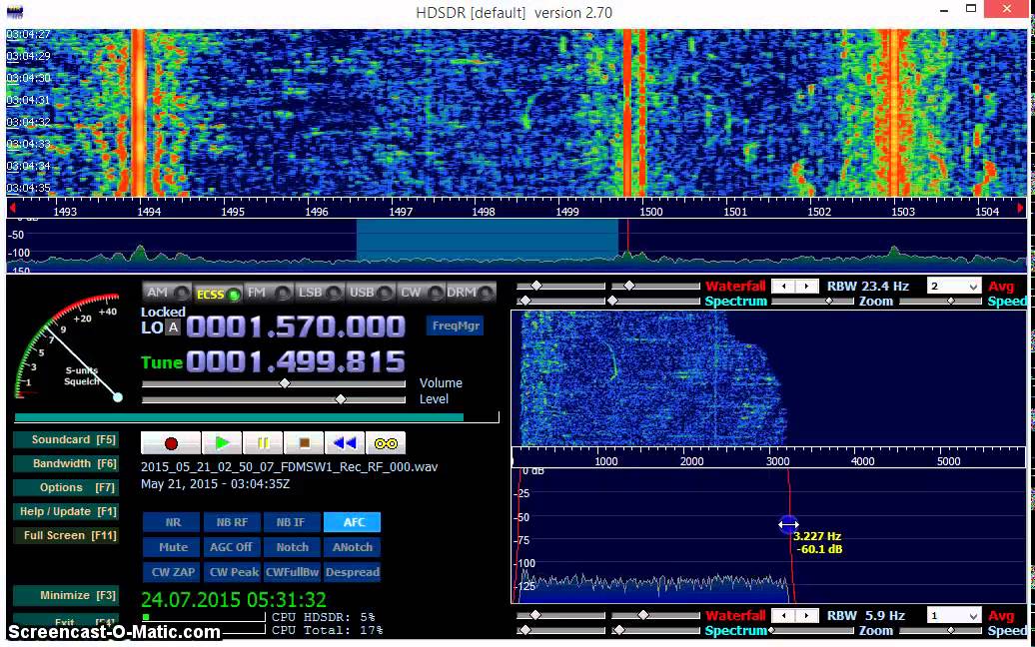The image size is (1035, 647).
Task: Open Soundcard [F5] settings
Action: (x=67, y=440)
